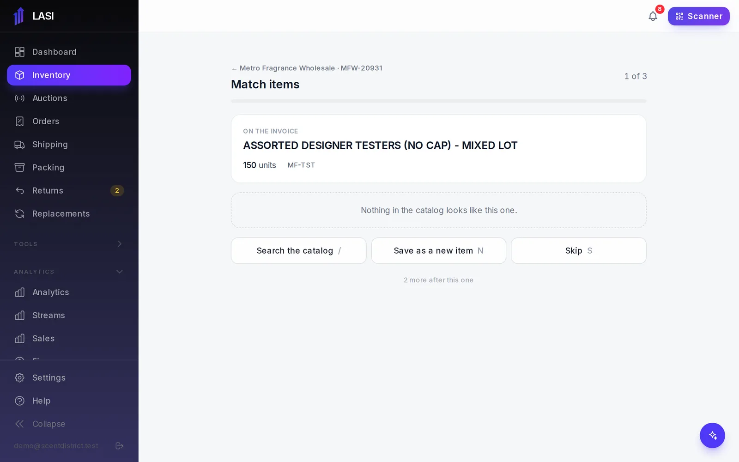Screen dimensions: 739x462
Task: Click the demo@scentdistrict.test account email
Action: (x=56, y=446)
